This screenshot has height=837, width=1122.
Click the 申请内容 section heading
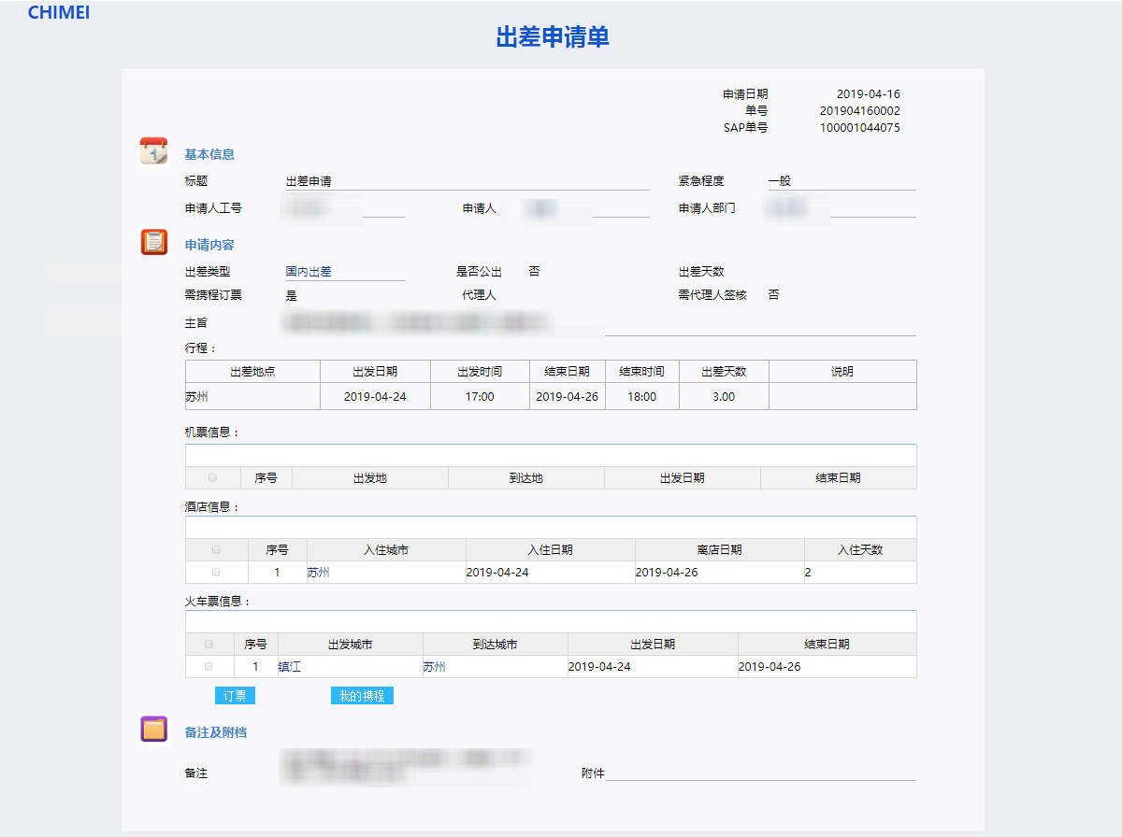209,245
